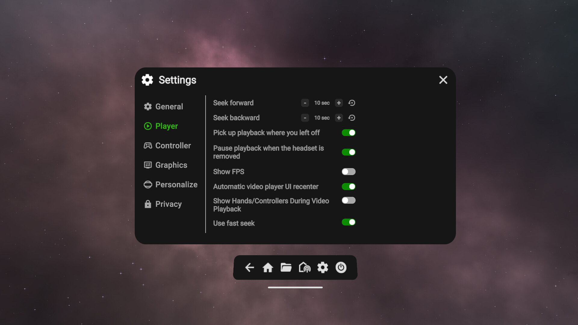Disable Pick up playback where you left off
Screen dimensions: 578x325
coord(348,133)
